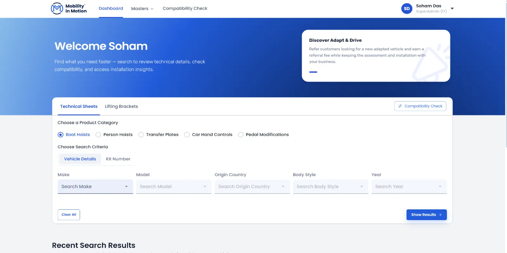Open Compatibility Check in the top navigation
507x253 pixels.
185,8
